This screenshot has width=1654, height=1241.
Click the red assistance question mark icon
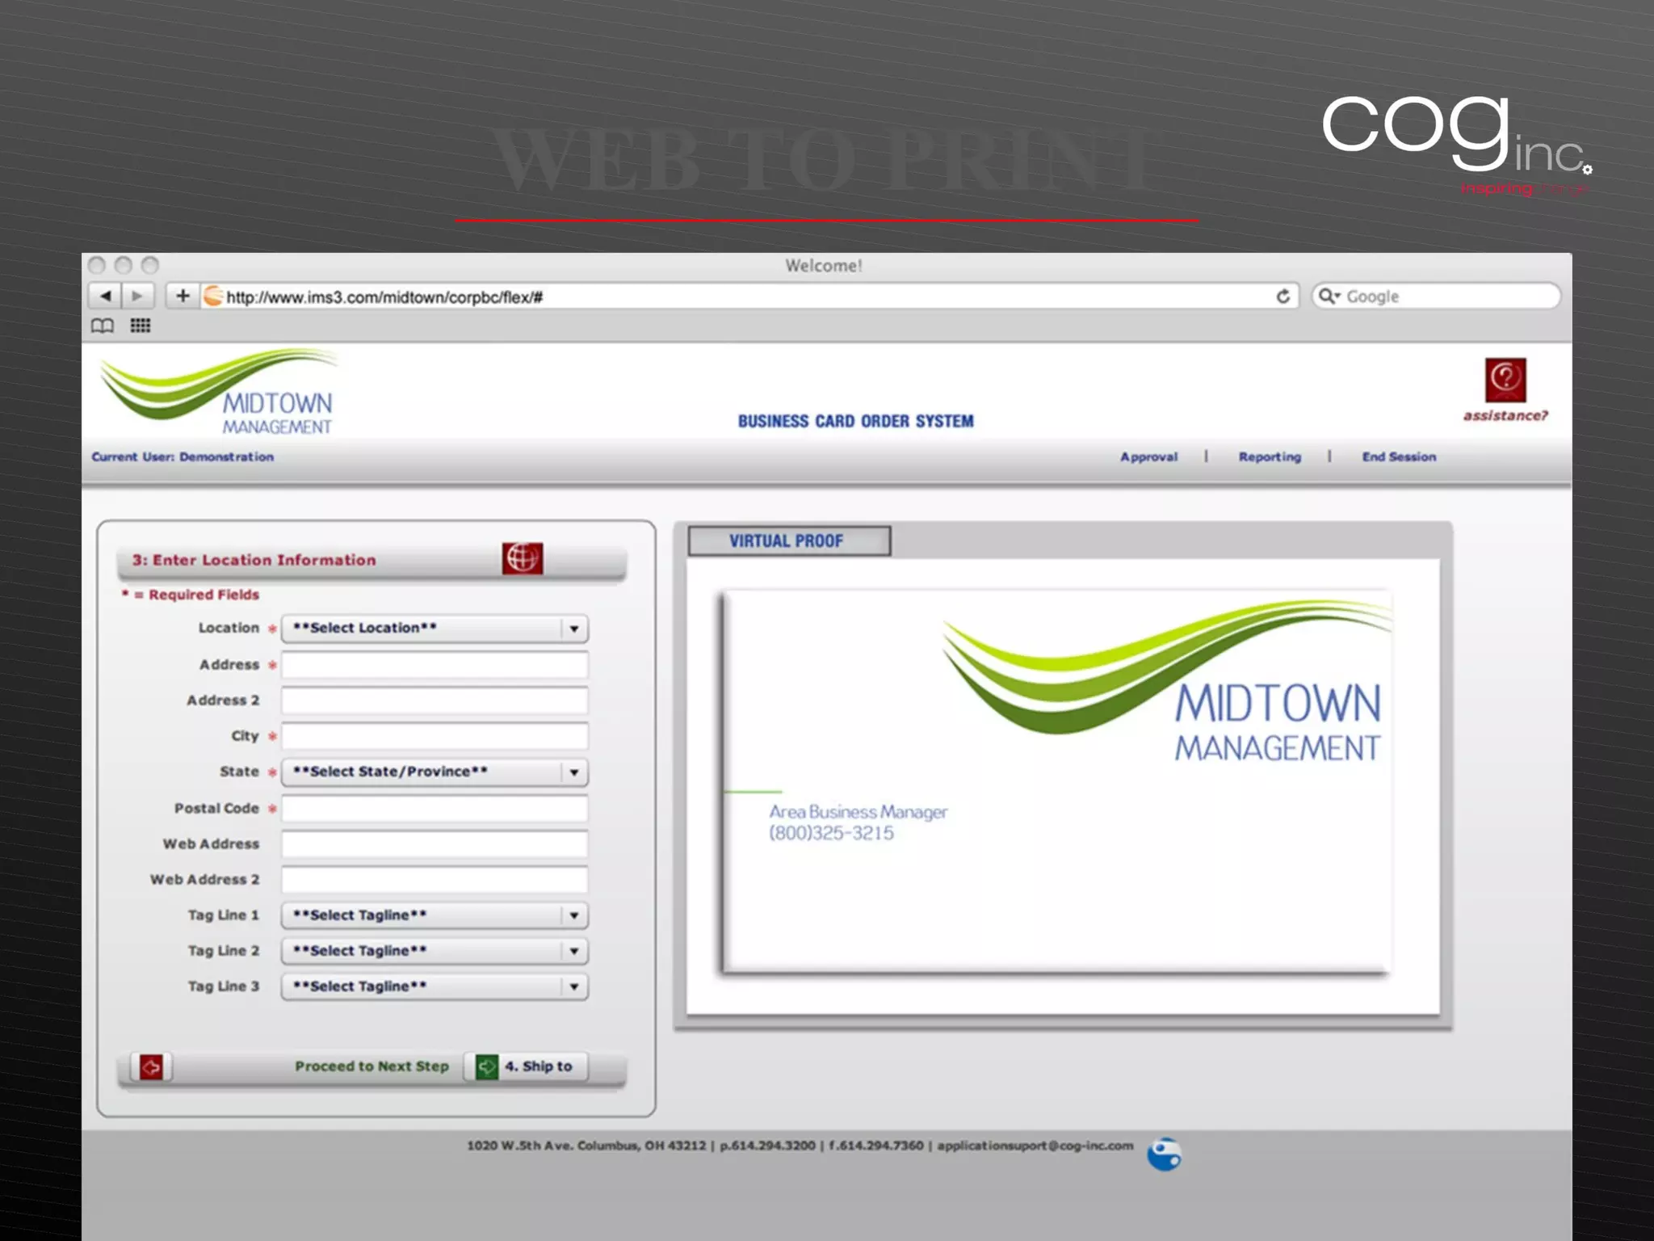coord(1505,380)
